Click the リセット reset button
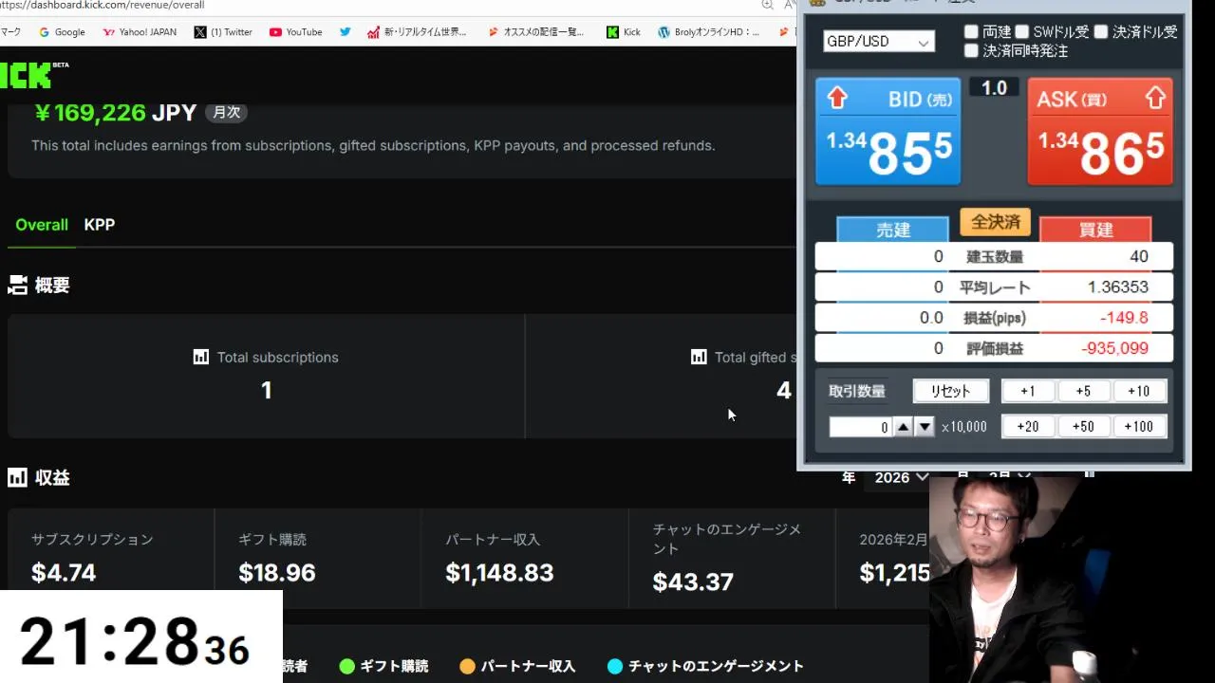Viewport: 1215px width, 683px height. coord(951,391)
